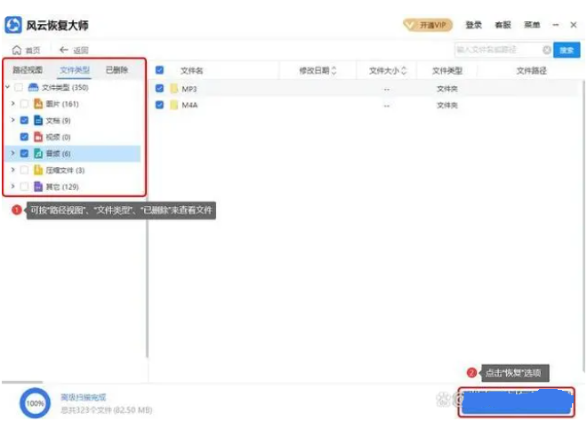
Task: Click the 音频 (6) category icon
Action: tap(38, 154)
